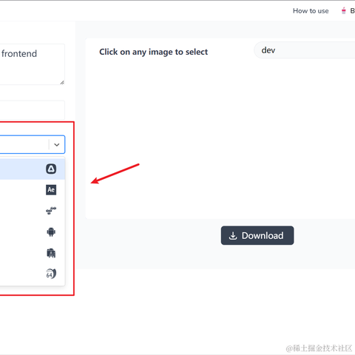Click the empty input below the textarea
Viewport: 355px width, 355px height.
coord(33,110)
